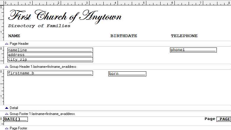Select the Page Footer band triangle marker

pyautogui.click(x=7, y=129)
